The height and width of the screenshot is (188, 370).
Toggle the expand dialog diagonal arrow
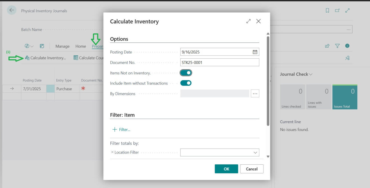(248, 21)
